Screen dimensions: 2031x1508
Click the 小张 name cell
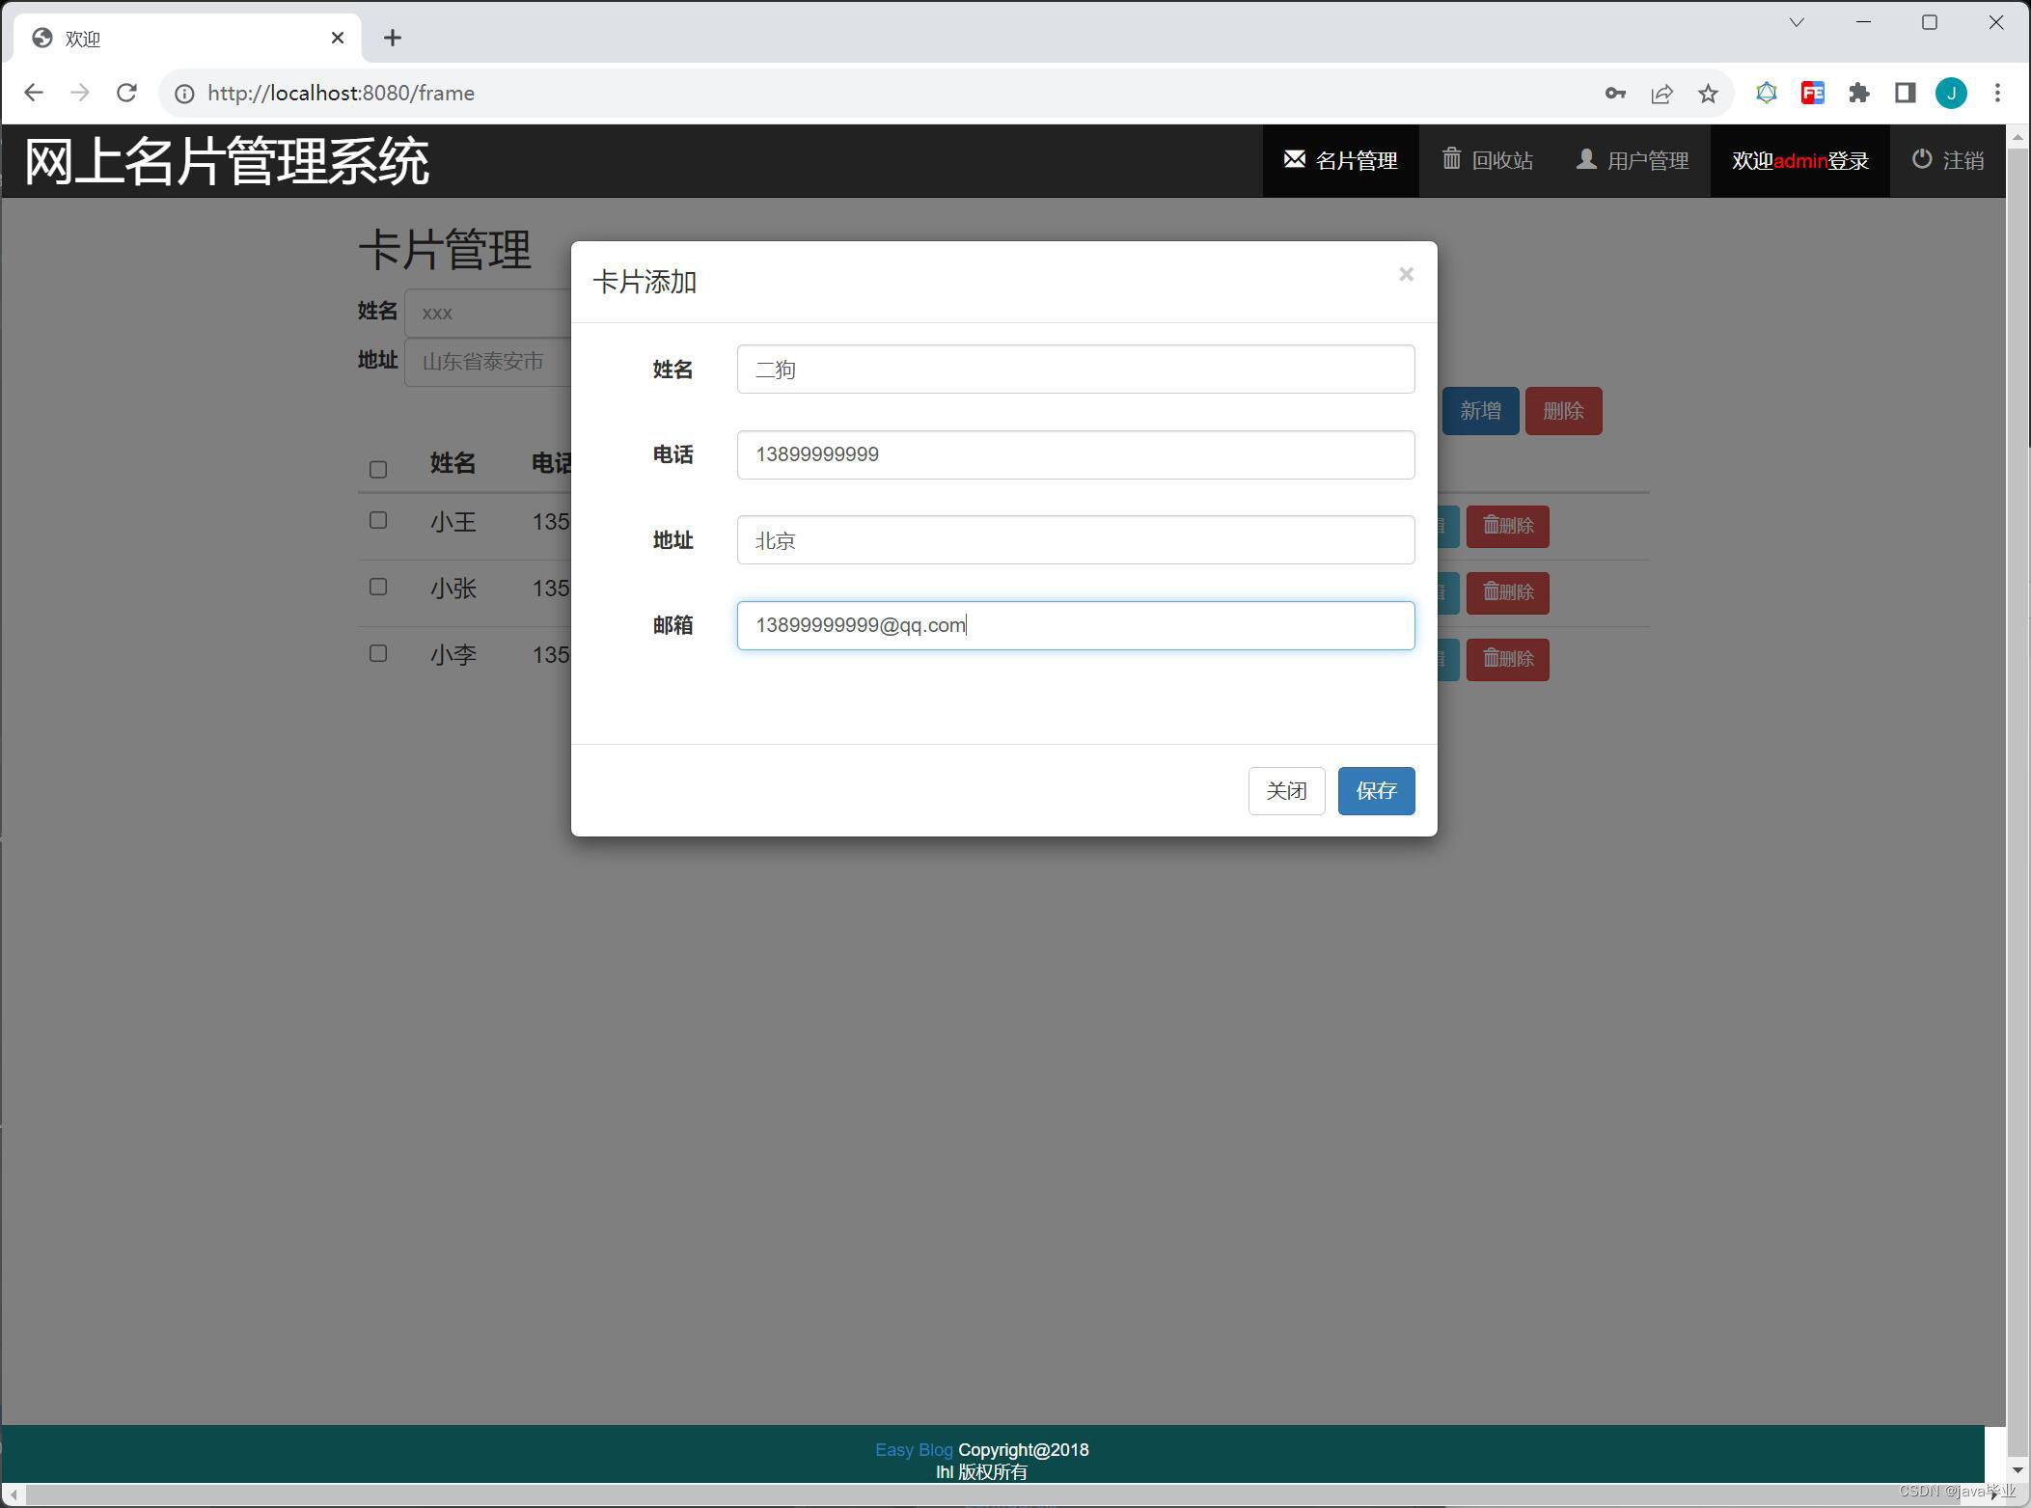453,589
